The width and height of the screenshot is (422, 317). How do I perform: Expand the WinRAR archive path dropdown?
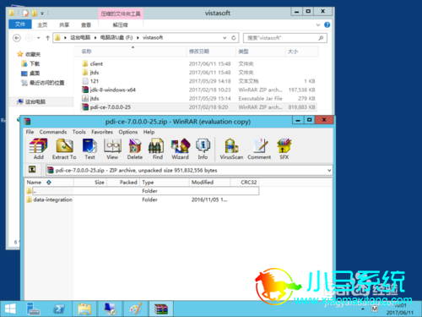coord(329,170)
